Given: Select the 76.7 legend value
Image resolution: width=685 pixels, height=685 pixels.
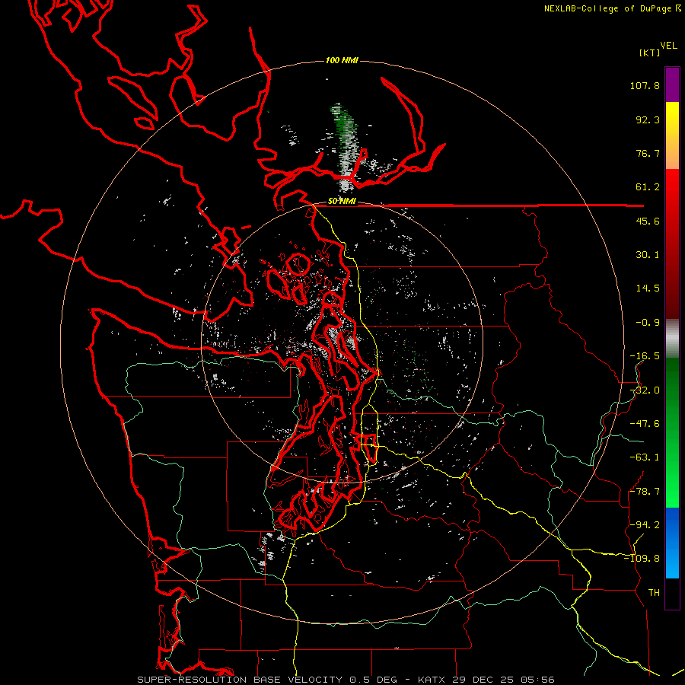Looking at the screenshot, I should click(x=648, y=153).
